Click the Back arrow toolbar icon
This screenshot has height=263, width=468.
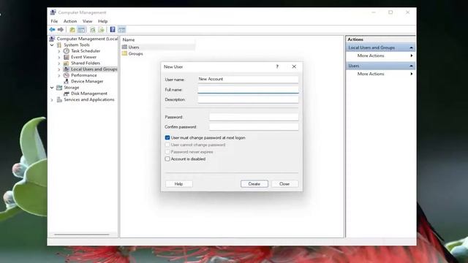[52, 29]
